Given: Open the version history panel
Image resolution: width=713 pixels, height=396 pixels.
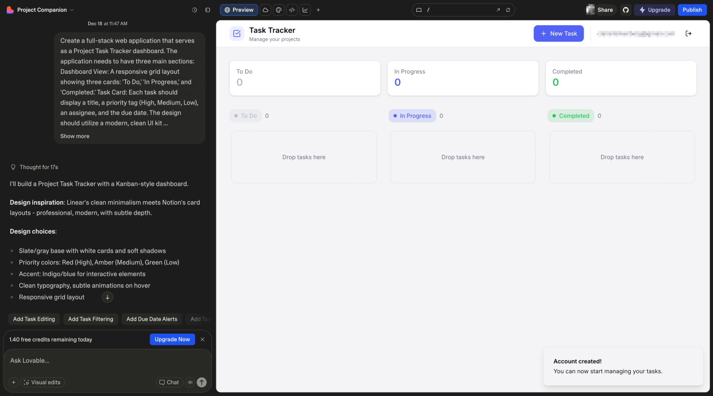Looking at the screenshot, I should (195, 9).
